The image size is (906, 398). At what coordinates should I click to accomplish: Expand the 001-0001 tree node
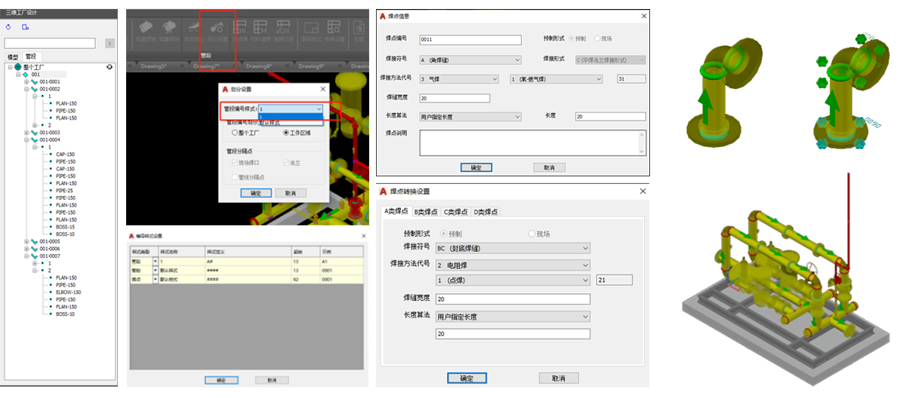(26, 81)
